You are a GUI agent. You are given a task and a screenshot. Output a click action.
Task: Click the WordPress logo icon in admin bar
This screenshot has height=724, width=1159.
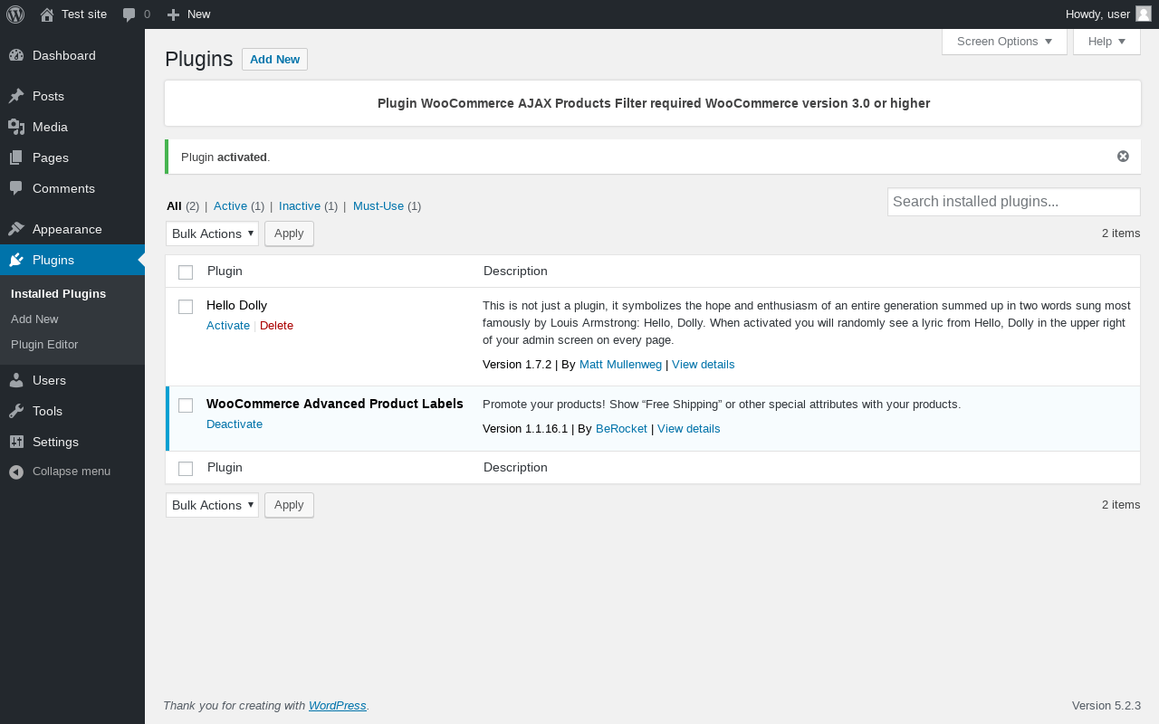15,14
